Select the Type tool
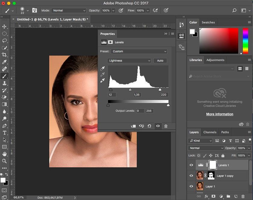253x200 pixels. coord(5,133)
